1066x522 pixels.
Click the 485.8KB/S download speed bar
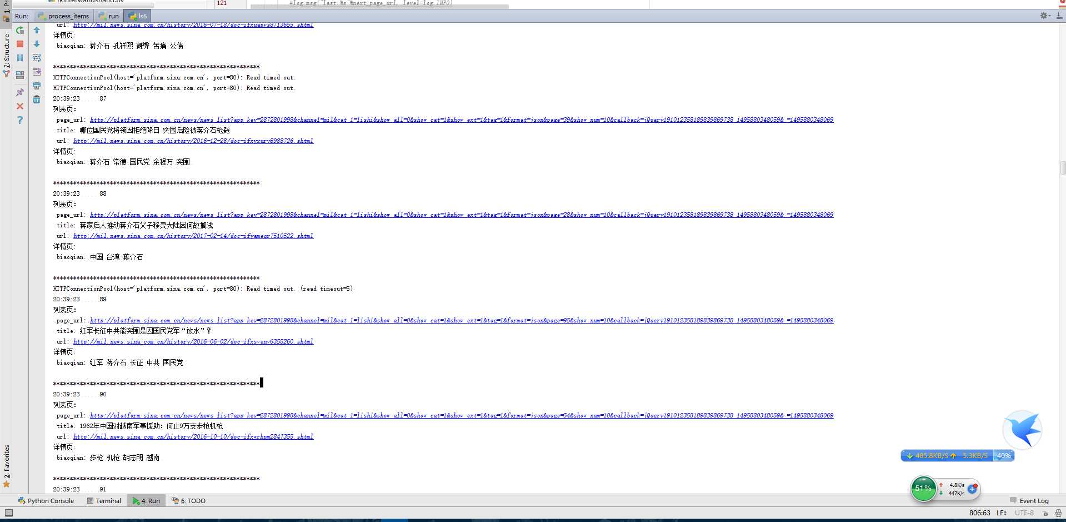coord(947,456)
